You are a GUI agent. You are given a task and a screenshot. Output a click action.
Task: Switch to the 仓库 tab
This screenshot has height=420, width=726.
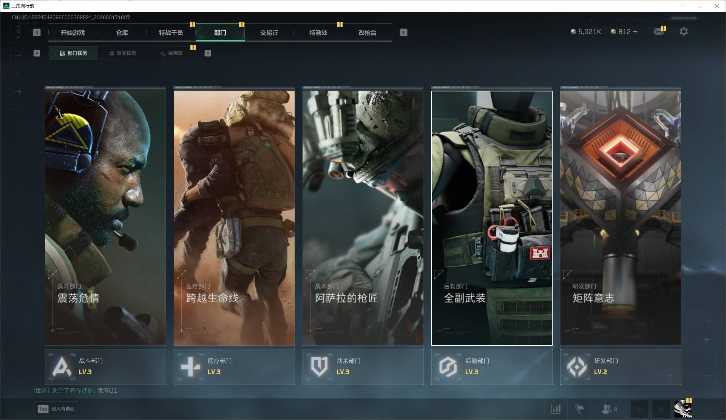(122, 32)
